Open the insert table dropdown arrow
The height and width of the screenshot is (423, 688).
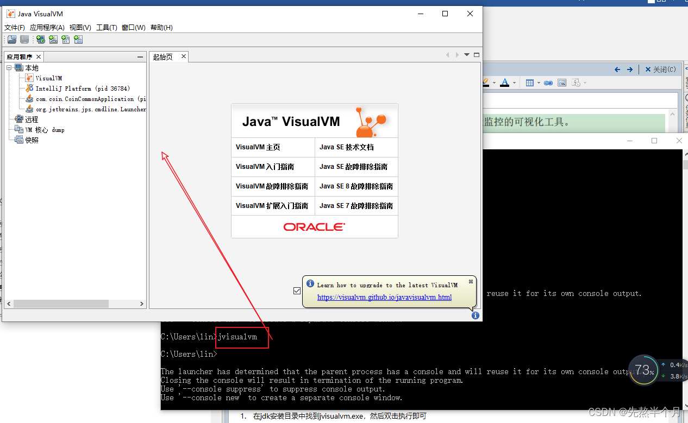point(539,83)
